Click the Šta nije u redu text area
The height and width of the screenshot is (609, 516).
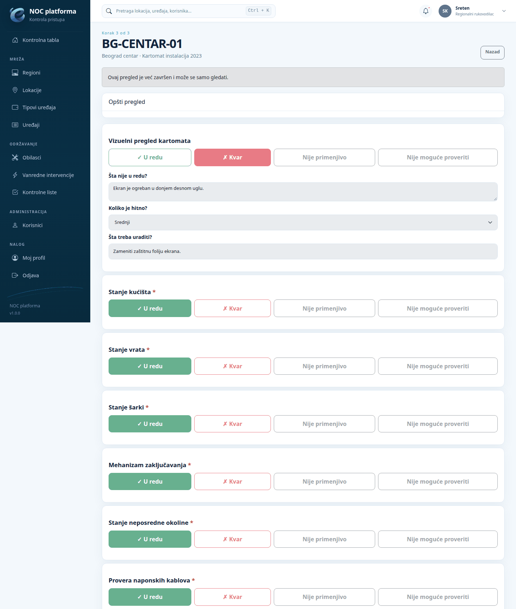pyautogui.click(x=303, y=192)
